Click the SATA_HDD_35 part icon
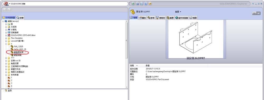The height and width of the screenshot is (100, 264). (12, 49)
